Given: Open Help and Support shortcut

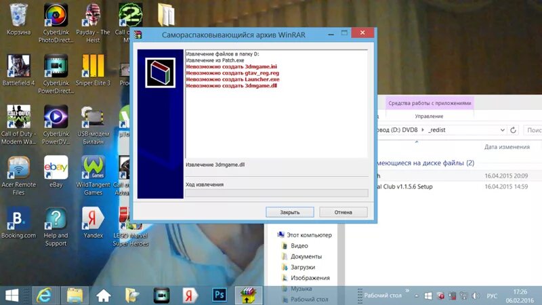Looking at the screenshot, I should click(56, 226).
